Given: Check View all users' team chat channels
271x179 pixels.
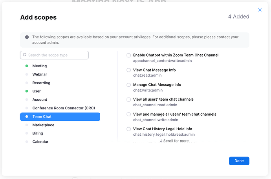Looking at the screenshot, I should pyautogui.click(x=128, y=100).
